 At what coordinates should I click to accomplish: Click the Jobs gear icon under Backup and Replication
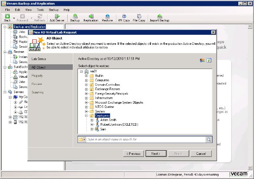pyautogui.click(x=15, y=32)
